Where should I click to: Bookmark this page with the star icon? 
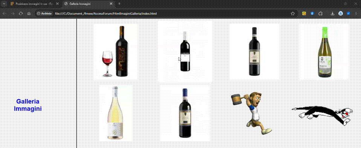pyautogui.click(x=293, y=14)
